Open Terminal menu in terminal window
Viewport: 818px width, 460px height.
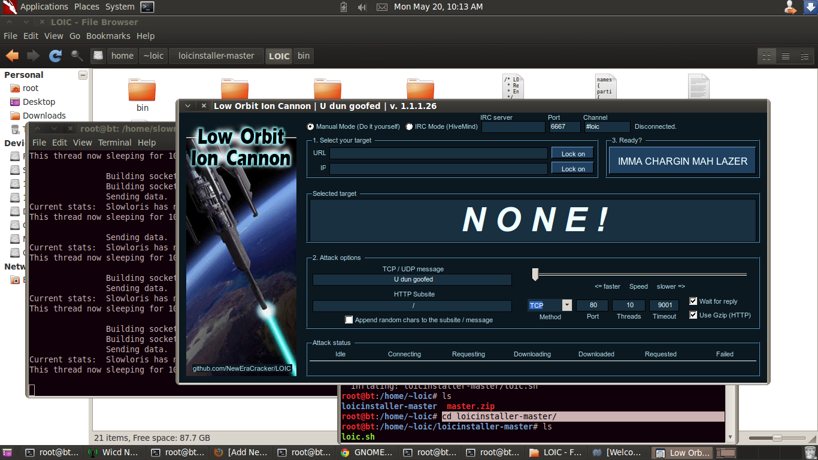tap(114, 143)
